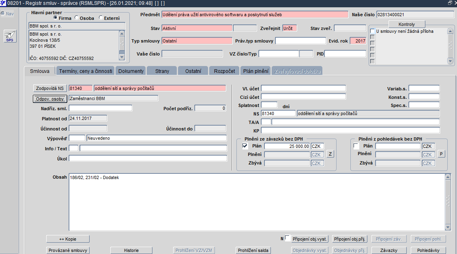The width and height of the screenshot is (457, 254).
Task: Tick the 'U smlouvy není žádná příloha' checkbox
Action: (372, 31)
